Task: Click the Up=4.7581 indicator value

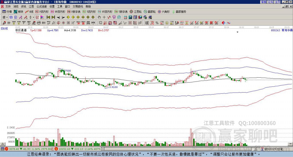Action: [x=53, y=30]
